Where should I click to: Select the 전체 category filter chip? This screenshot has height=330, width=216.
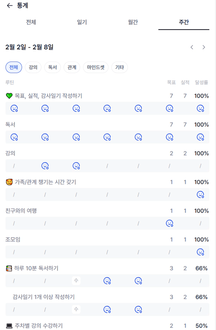(x=14, y=67)
